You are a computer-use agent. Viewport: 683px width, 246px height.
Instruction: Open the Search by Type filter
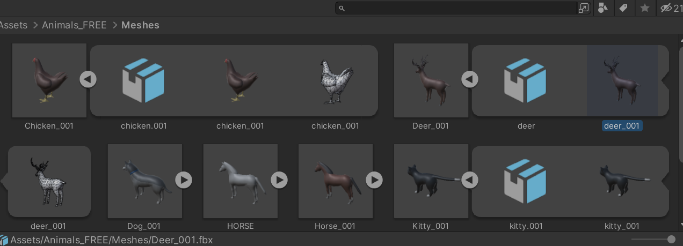(603, 8)
